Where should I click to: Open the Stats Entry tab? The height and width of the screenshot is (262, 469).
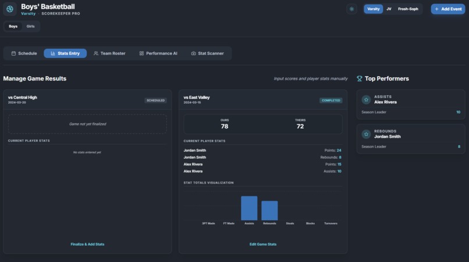click(x=65, y=53)
